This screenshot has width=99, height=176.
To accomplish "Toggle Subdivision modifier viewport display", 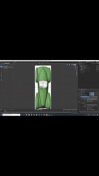I will pos(92,95).
